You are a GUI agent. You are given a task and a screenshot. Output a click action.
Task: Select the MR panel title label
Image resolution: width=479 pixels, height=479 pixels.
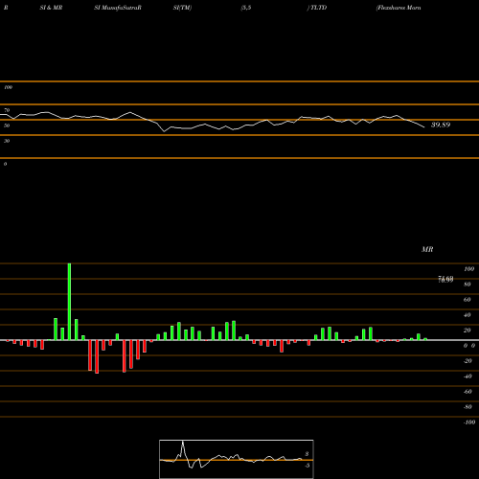tap(427, 249)
